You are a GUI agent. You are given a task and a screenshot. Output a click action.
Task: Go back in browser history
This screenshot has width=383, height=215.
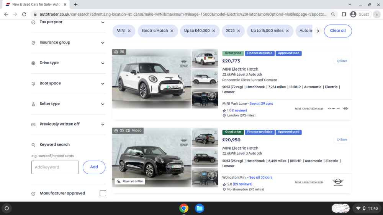6,15
